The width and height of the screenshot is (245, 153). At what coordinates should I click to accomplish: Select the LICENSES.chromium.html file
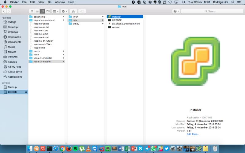[x=126, y=24]
